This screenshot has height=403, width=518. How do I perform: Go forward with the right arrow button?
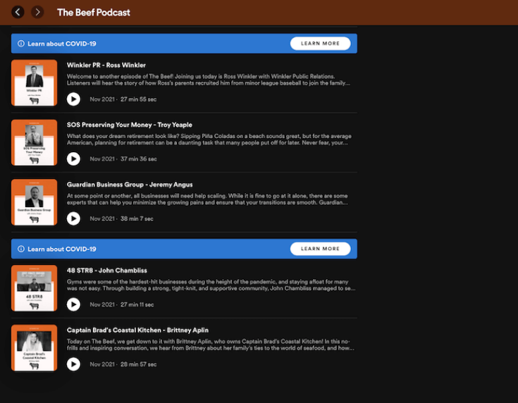(37, 12)
